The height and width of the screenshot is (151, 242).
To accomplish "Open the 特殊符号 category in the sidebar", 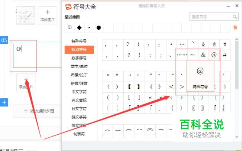I will pyautogui.click(x=79, y=41).
